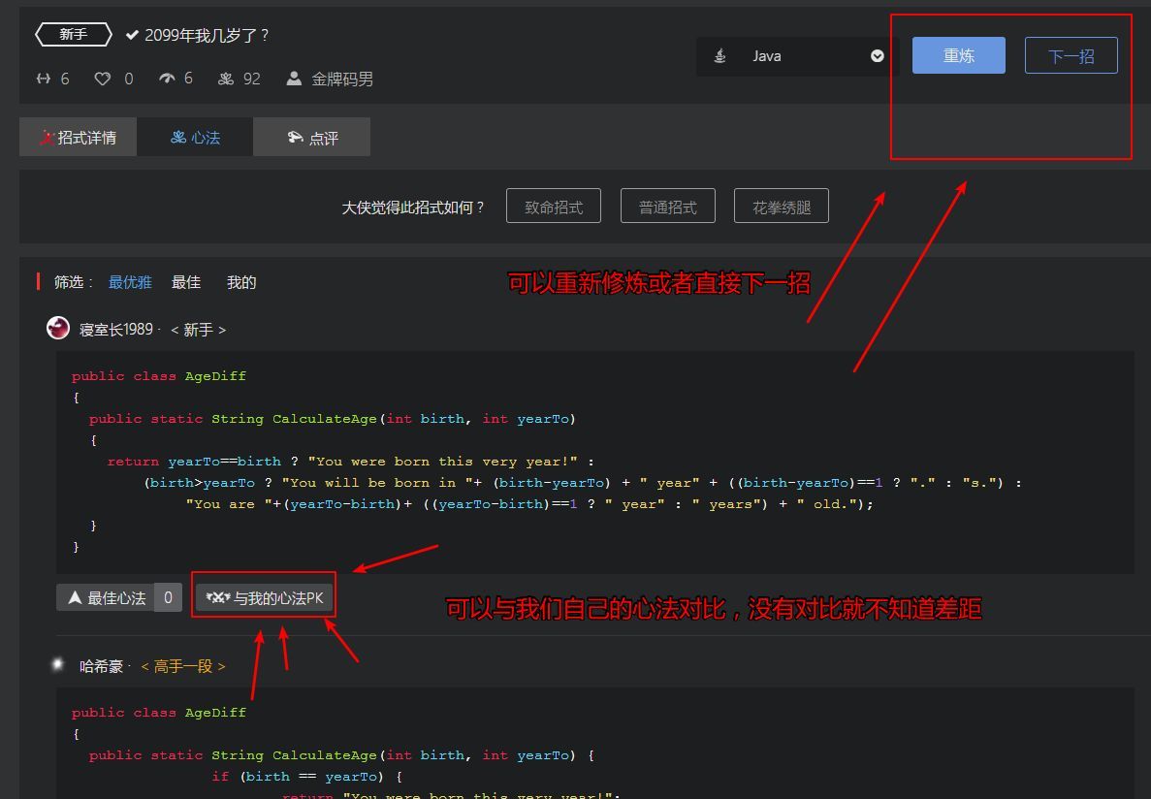Select the 心法 tab
This screenshot has height=799, width=1151.
[195, 138]
